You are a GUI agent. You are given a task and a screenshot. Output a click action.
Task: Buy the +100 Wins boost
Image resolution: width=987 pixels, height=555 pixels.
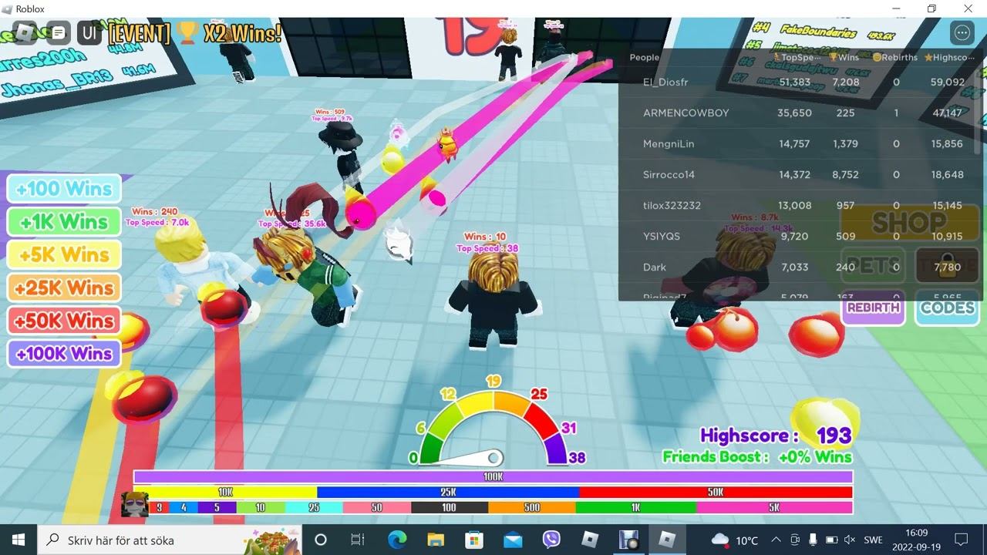coord(64,189)
